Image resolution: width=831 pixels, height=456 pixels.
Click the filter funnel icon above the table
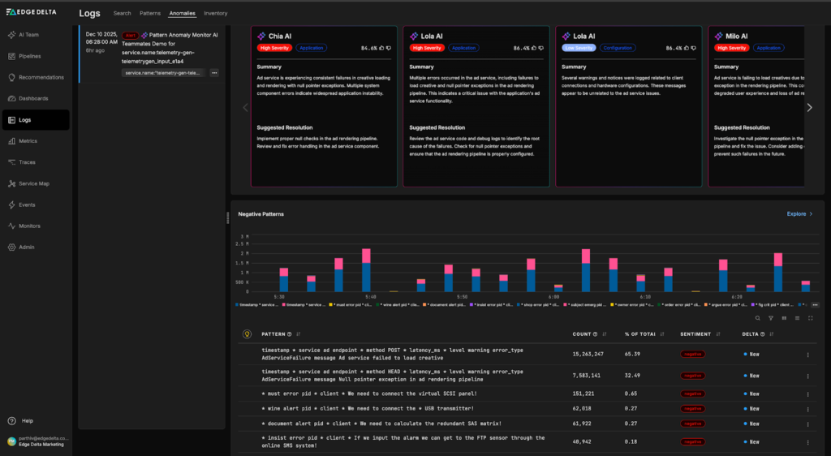point(771,318)
